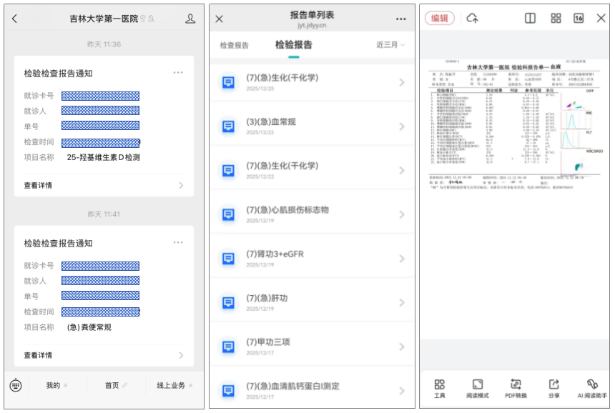Viewport: 615px width, 413px height.
Task: Expand the 近三月 date range dropdown
Action: pos(390,45)
